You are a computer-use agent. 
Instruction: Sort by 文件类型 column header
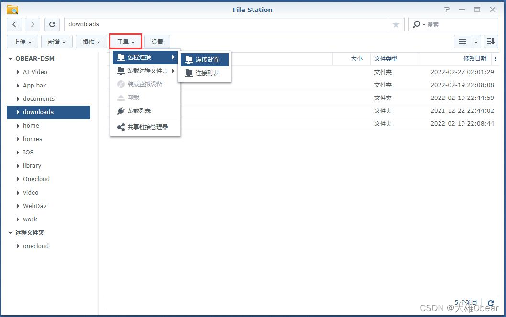[395, 59]
